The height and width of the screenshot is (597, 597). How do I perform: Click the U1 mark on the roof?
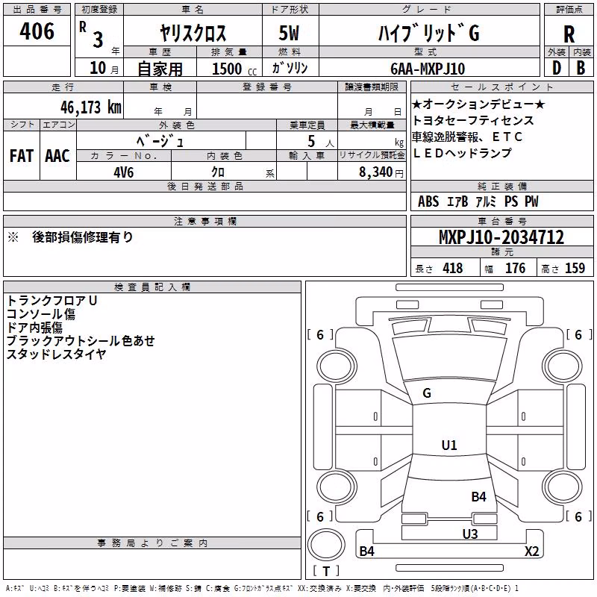[x=449, y=445]
